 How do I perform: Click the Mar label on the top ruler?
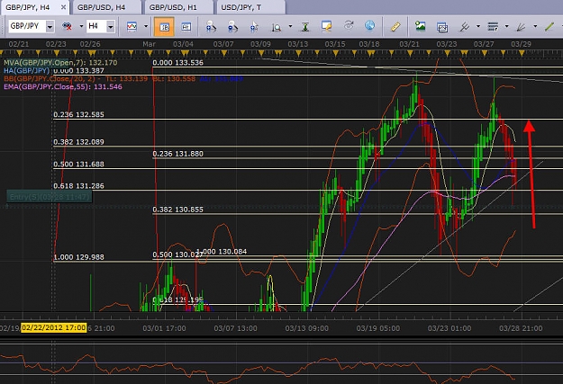tap(149, 44)
